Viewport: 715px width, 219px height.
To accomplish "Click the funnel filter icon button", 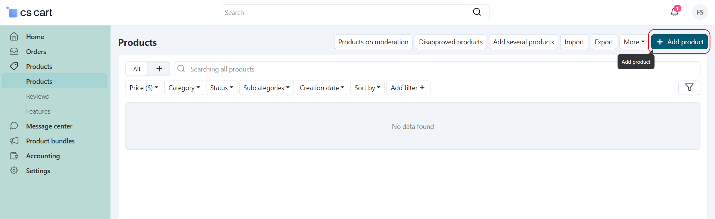I will 689,88.
